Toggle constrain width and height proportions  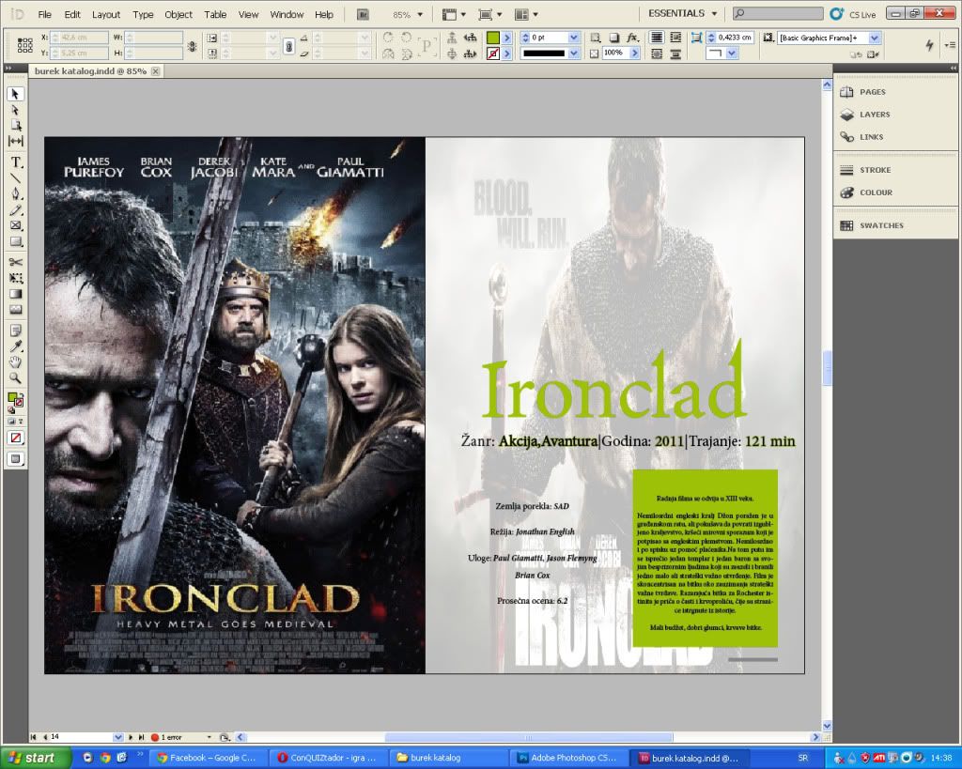(x=192, y=46)
